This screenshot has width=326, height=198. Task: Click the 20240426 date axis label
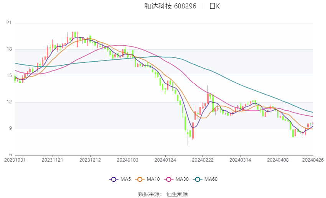click(313, 160)
